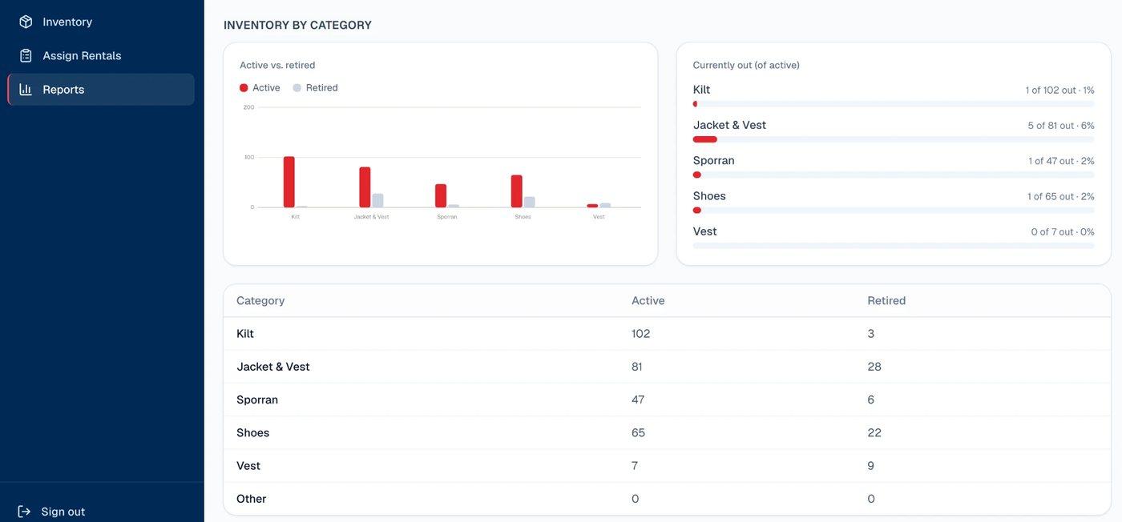Select the Vest row name in table
Viewport: 1122px width, 522px height.
tap(248, 466)
